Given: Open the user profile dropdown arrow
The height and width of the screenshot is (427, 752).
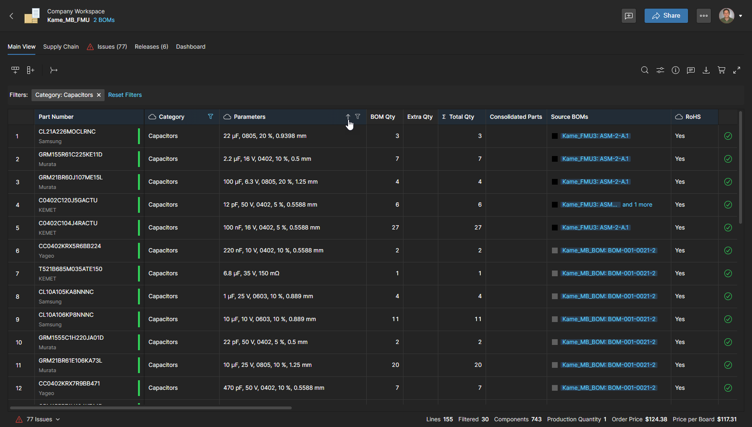Looking at the screenshot, I should [741, 16].
